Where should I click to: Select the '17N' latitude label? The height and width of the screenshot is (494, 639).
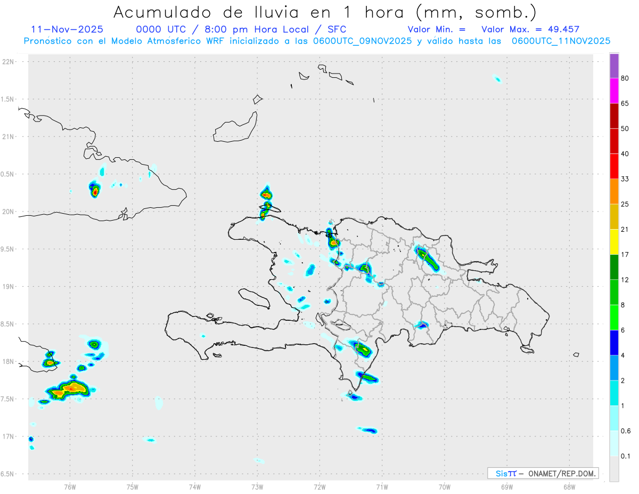(9, 436)
